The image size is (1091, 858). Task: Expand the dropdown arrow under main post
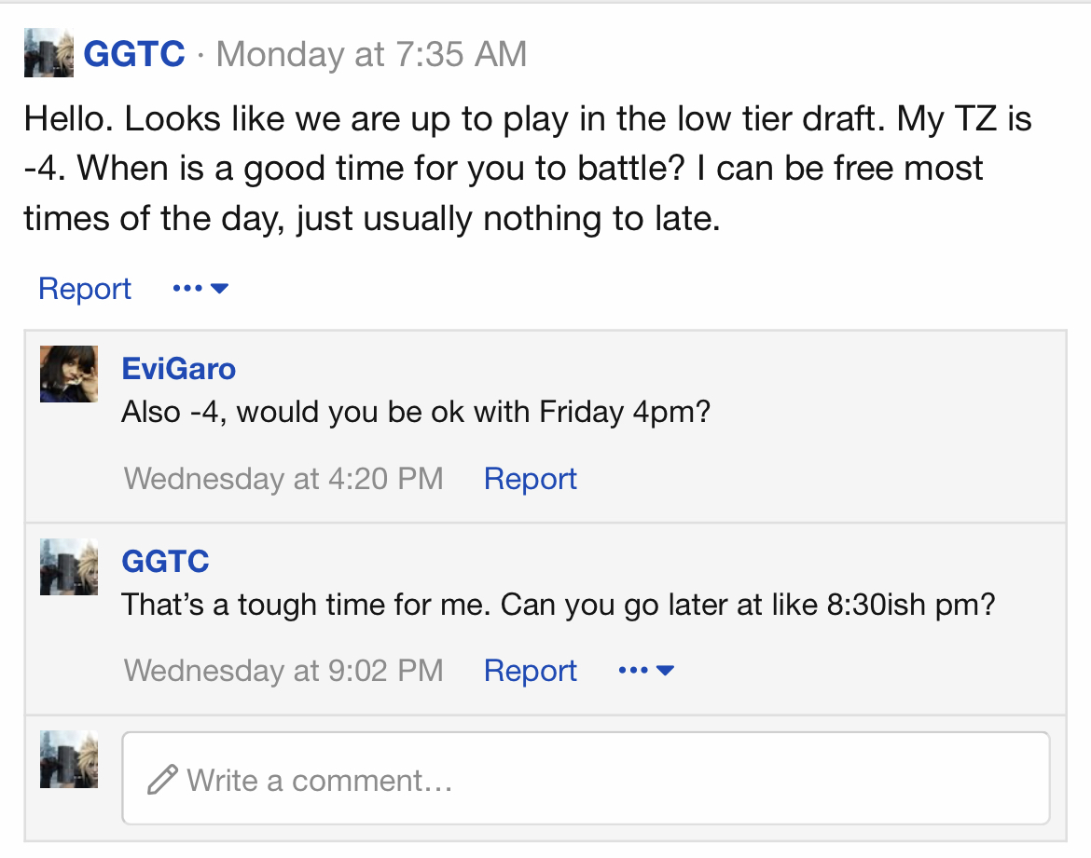point(219,289)
